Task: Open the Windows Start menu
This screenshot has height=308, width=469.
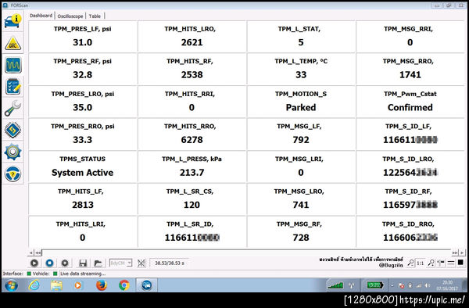Action: (11, 285)
